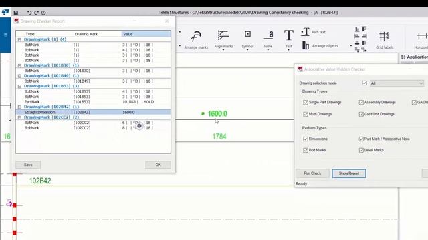Select the StraightDimension [102B42] row
This screenshot has width=428, height=240.
(x=94, y=112)
